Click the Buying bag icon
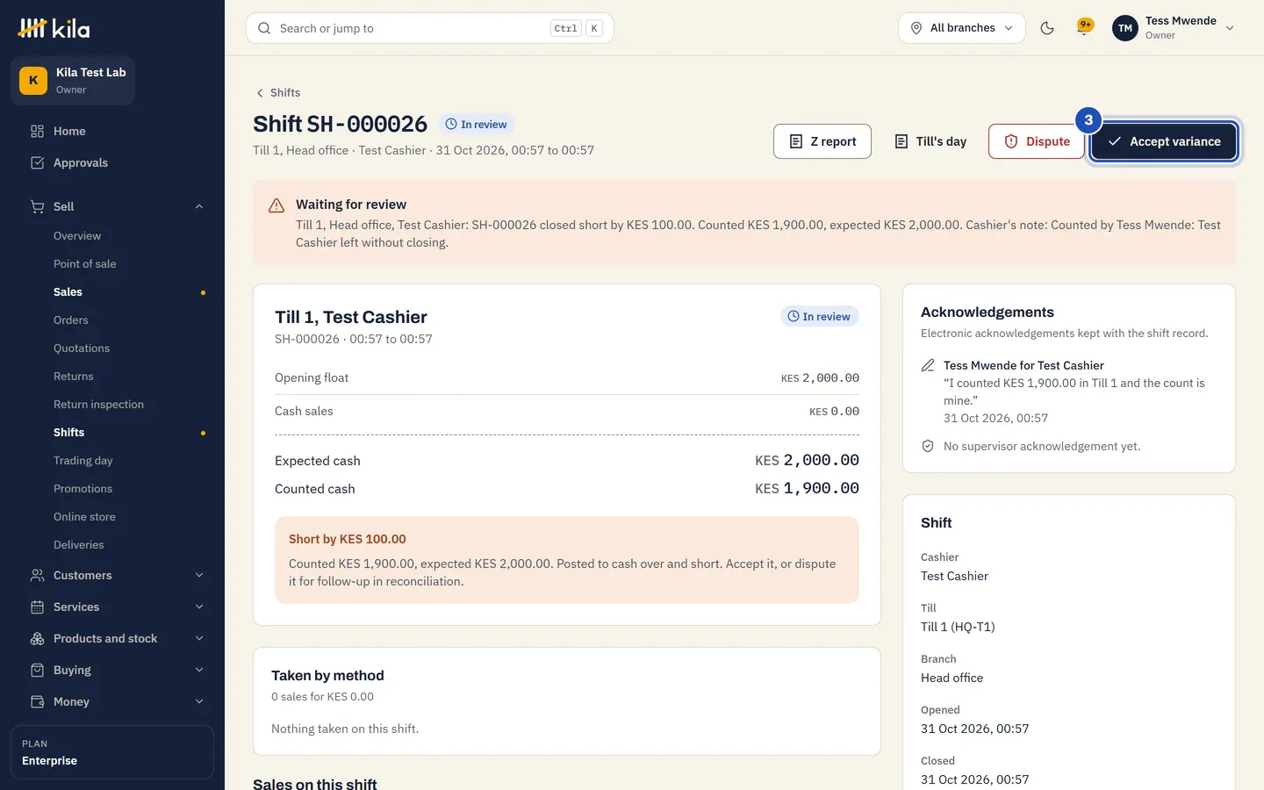The image size is (1264, 790). 37,670
